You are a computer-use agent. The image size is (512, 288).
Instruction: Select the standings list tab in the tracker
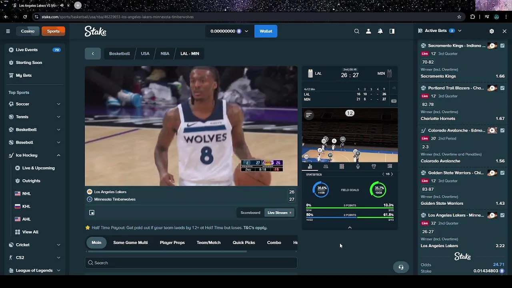point(390,166)
